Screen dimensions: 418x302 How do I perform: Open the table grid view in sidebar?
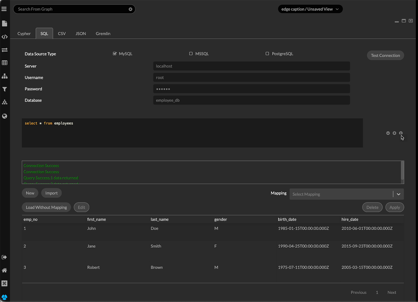4,63
